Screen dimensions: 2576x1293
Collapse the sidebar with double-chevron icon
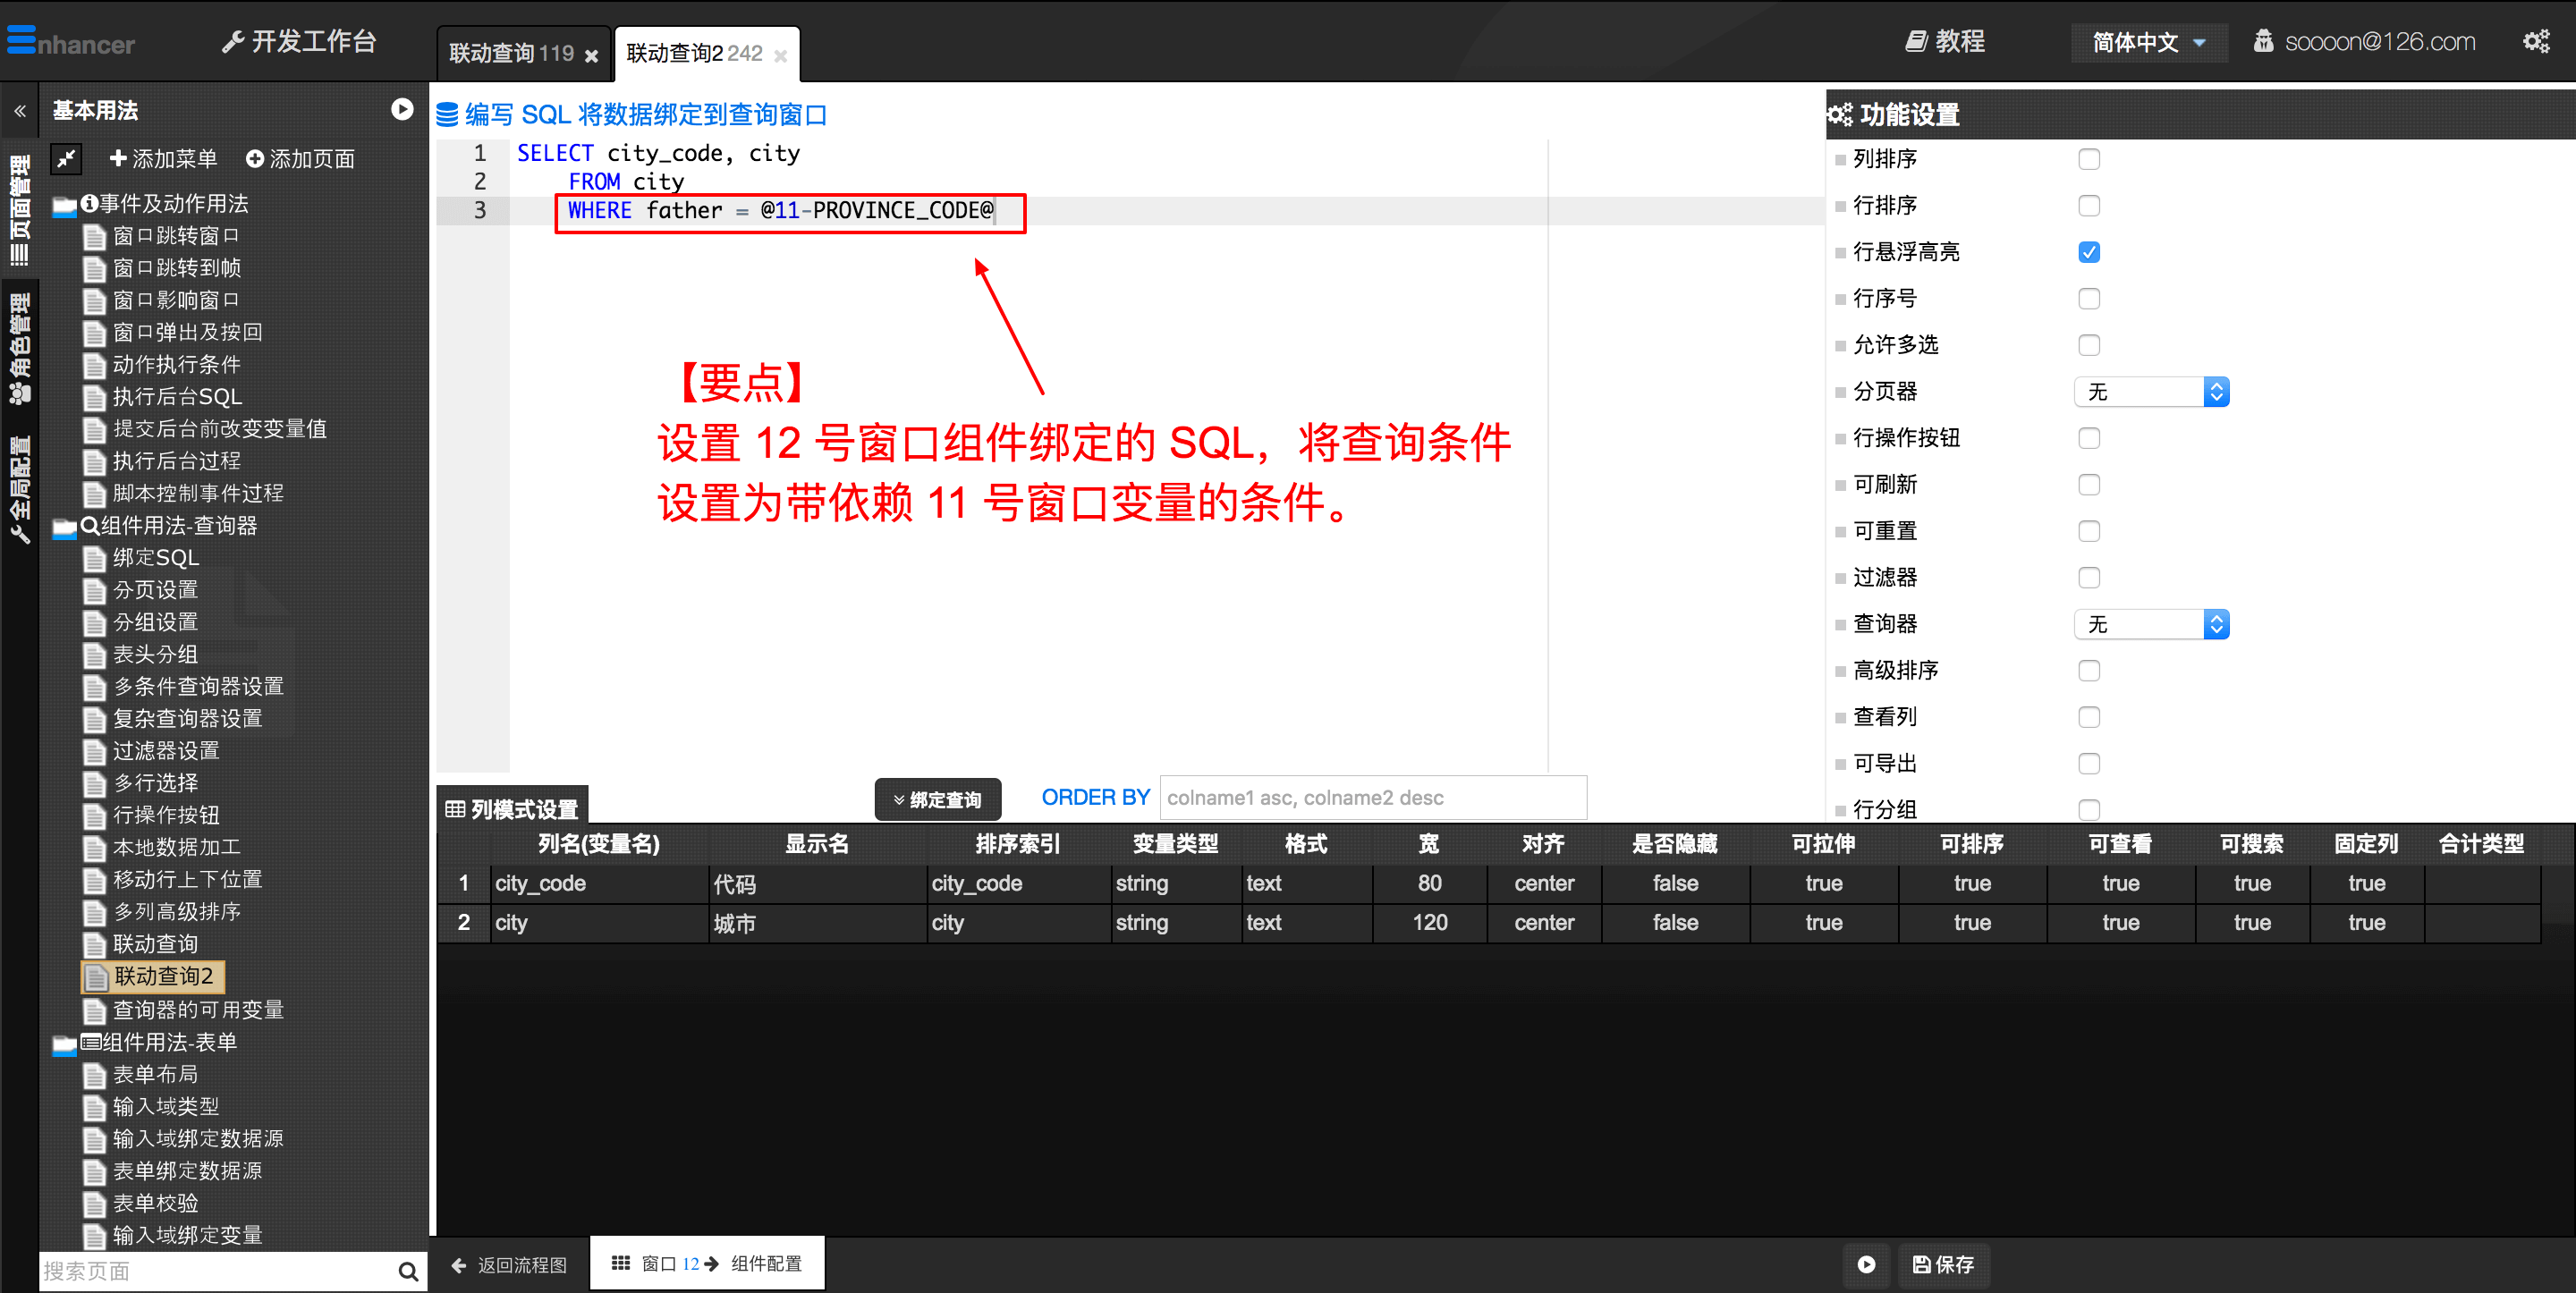click(20, 111)
